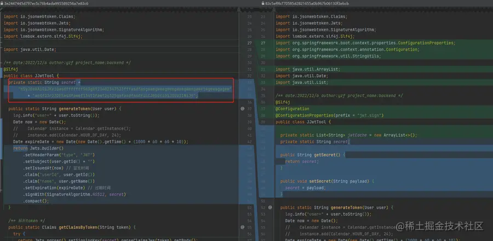Click @Slf4j annotation in right pane
Image resolution: width=493 pixels, height=241 pixels.
click(283, 102)
